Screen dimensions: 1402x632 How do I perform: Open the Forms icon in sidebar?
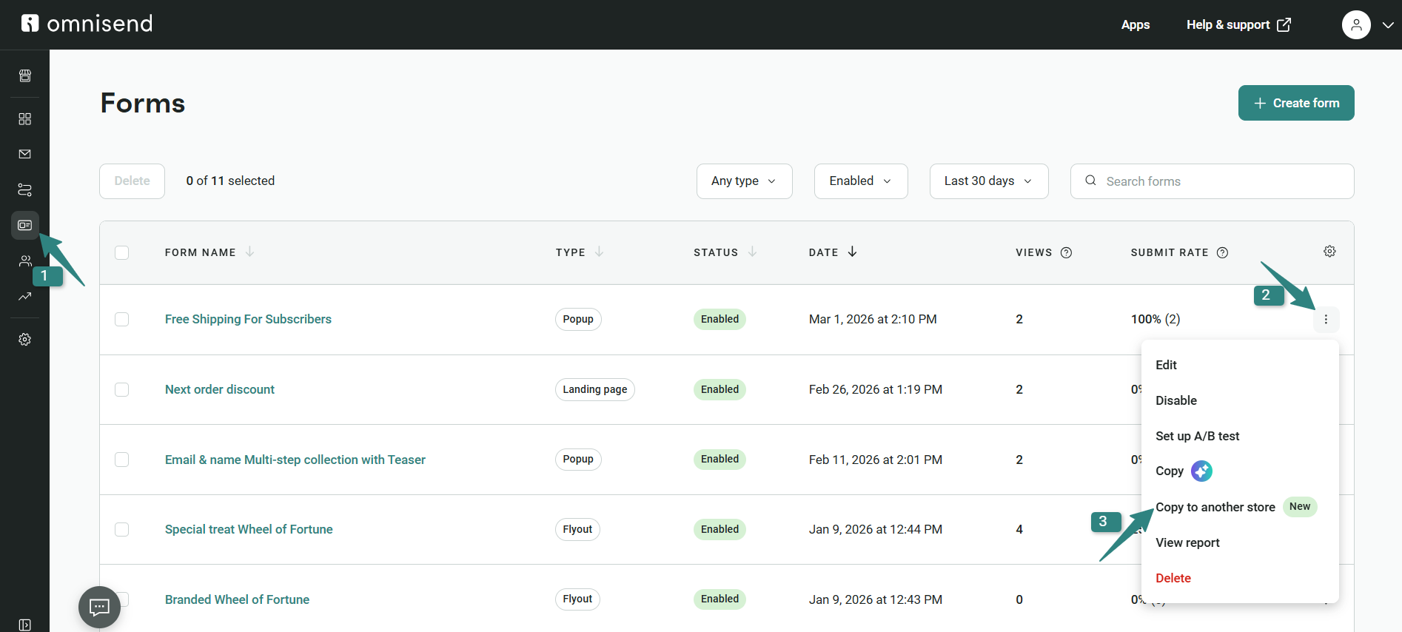pyautogui.click(x=24, y=225)
